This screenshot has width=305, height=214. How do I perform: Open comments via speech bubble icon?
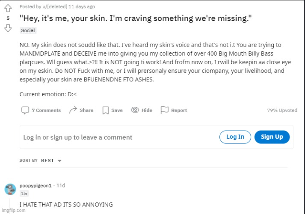pyautogui.click(x=25, y=110)
